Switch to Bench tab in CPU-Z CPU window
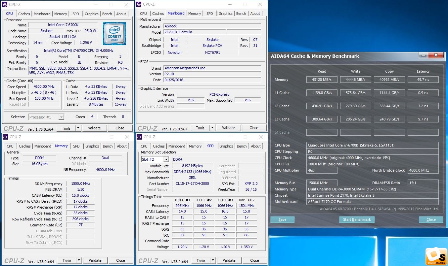448x266 pixels. click(x=107, y=14)
